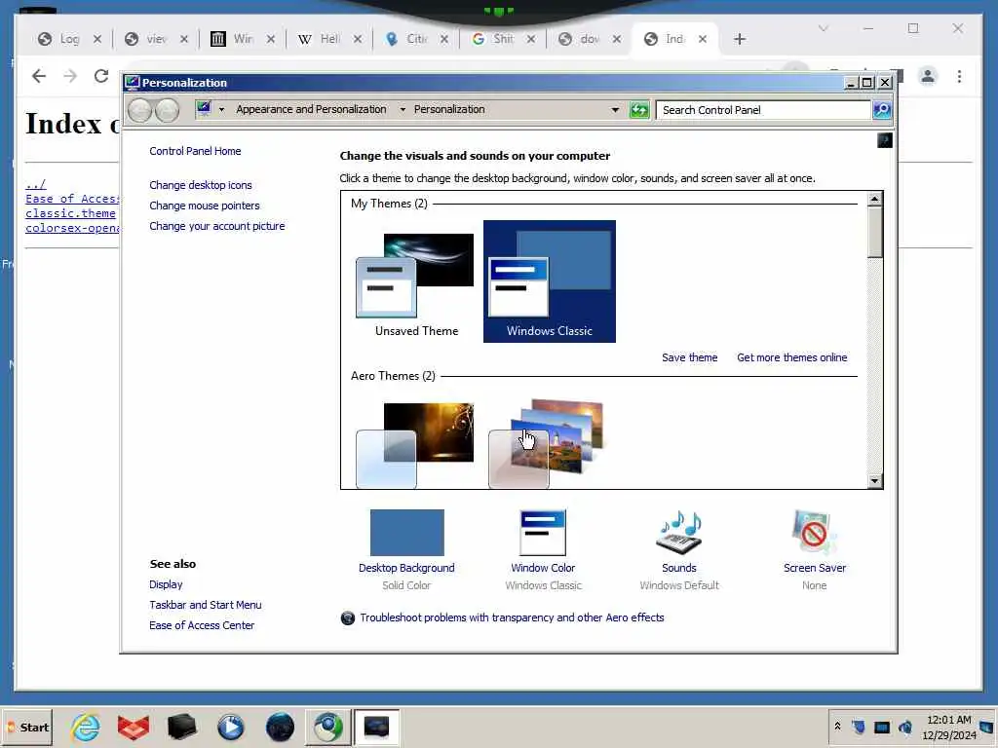Open the black box app in taskbar
This screenshot has height=748, width=998.
click(181, 727)
